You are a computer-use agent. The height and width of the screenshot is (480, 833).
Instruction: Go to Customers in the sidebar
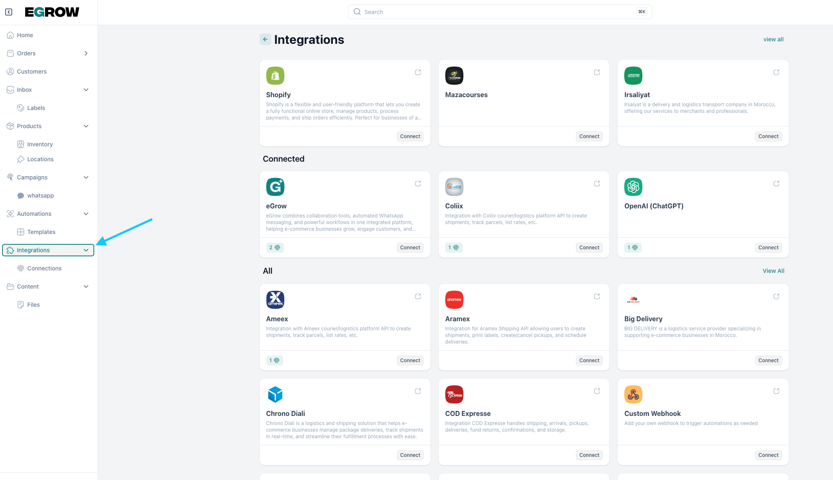[x=31, y=72]
